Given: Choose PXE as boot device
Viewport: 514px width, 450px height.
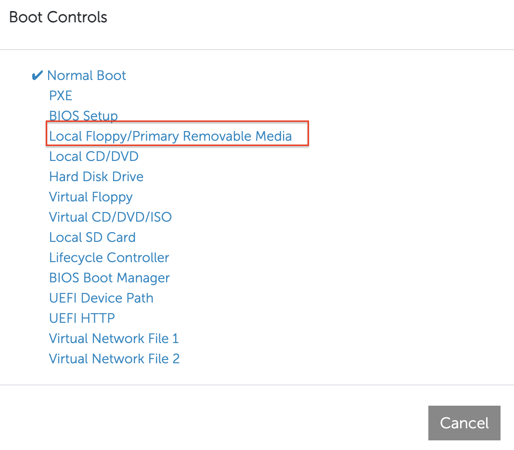Looking at the screenshot, I should 61,96.
